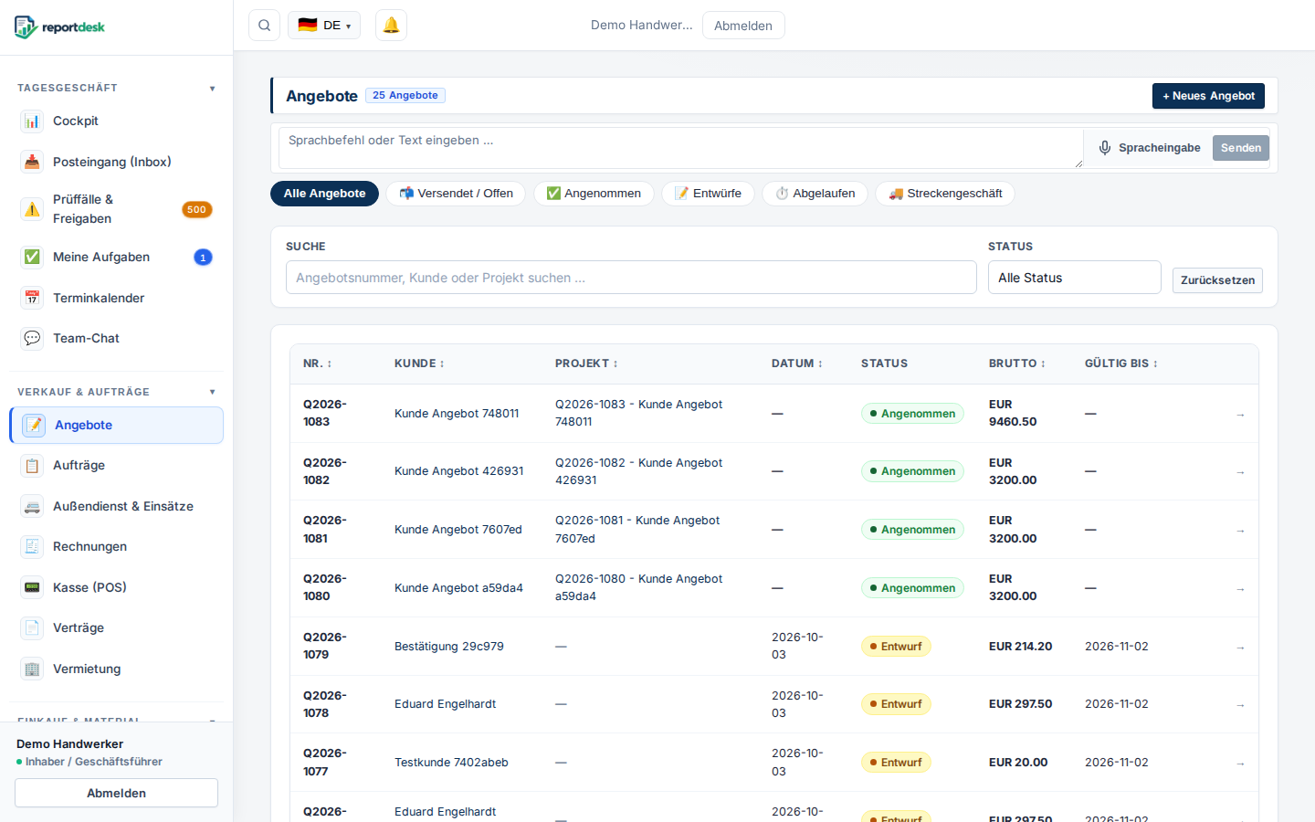Viewport: 1315px width, 822px height.
Task: Start Spracheingabe microphone input
Action: click(x=1150, y=148)
